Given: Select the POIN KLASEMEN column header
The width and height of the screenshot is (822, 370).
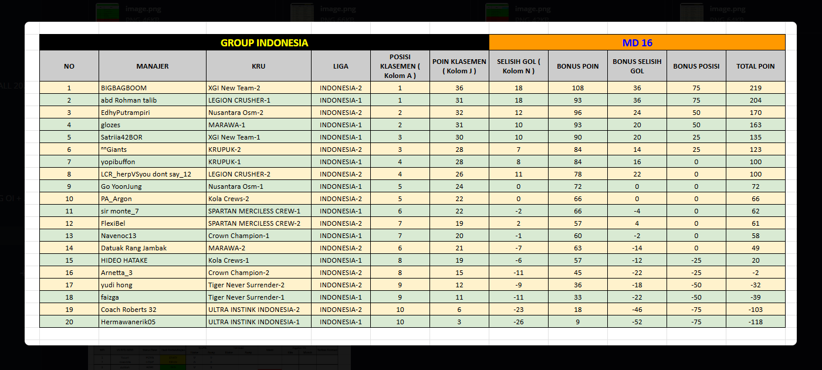Looking at the screenshot, I should [x=459, y=66].
